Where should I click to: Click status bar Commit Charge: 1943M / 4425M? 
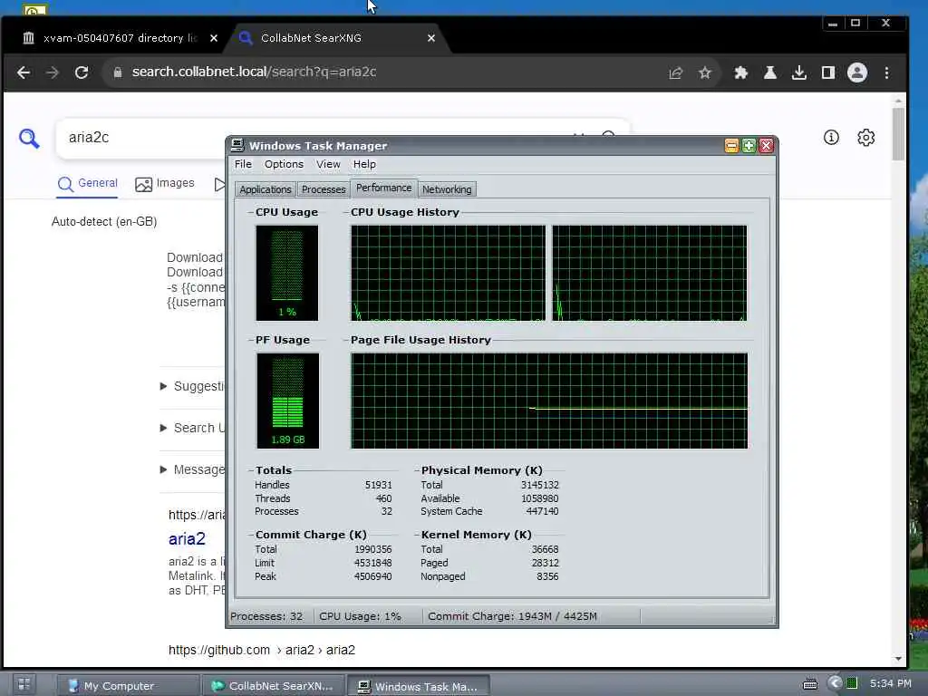[x=512, y=616]
